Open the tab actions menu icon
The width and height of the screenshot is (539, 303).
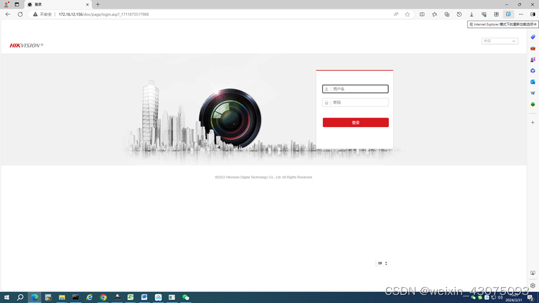pos(17,4)
